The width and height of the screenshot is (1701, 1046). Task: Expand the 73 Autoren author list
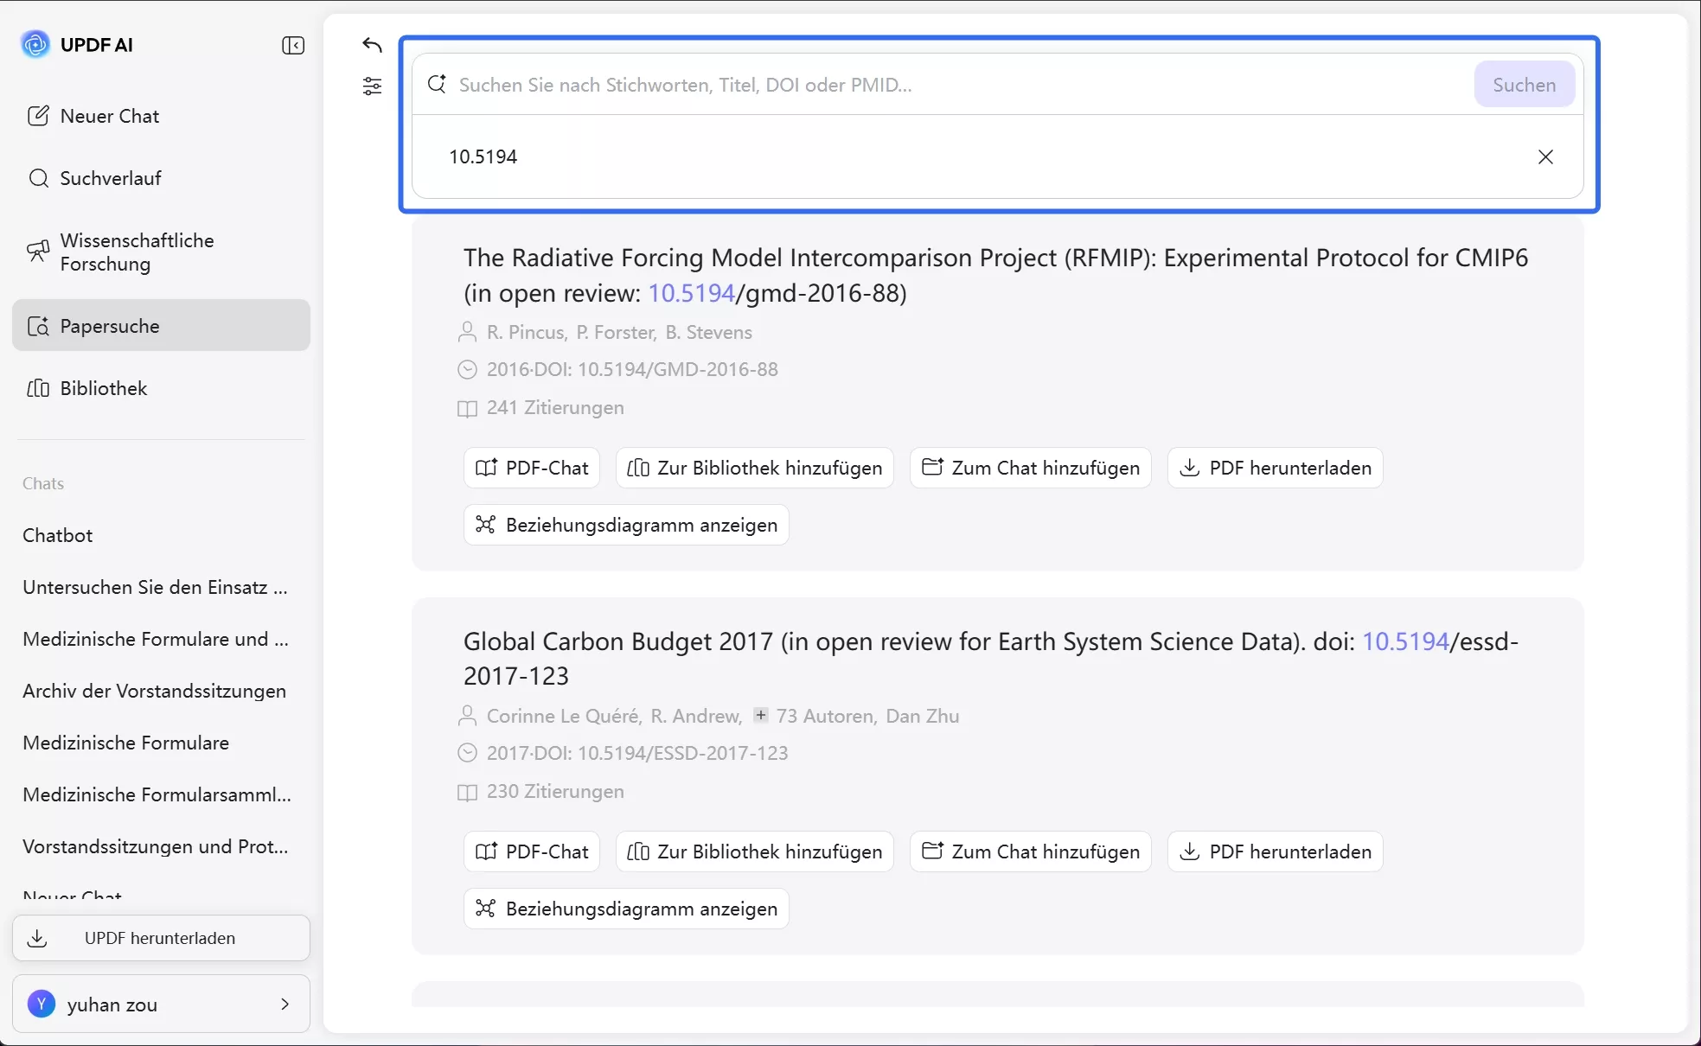tap(761, 715)
